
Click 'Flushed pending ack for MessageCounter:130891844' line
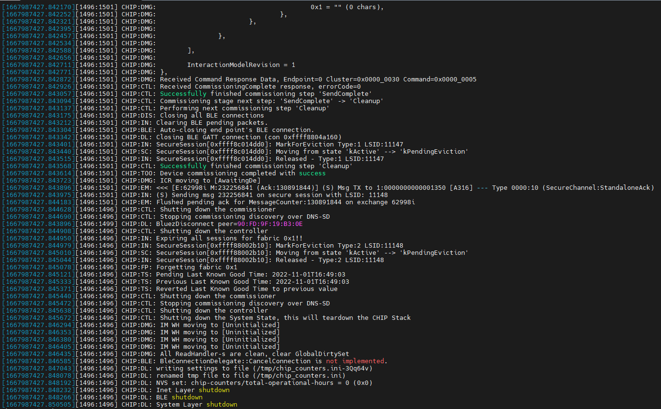[208, 202]
